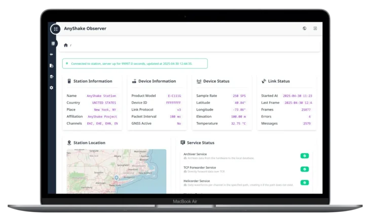
Task: Click the '-73.86°' longitude value
Action: tap(239, 110)
